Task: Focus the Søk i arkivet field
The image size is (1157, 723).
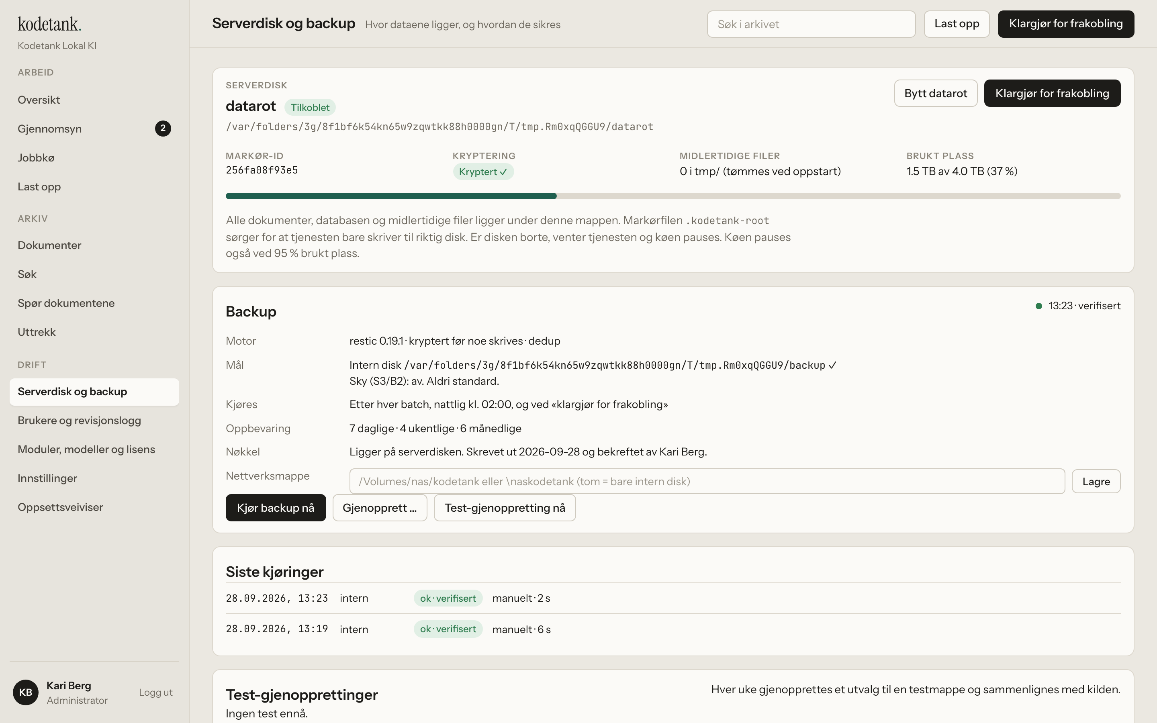Action: [x=811, y=24]
